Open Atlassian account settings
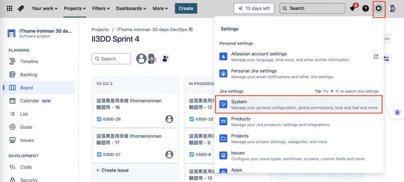The image size is (404, 182). 299,57
